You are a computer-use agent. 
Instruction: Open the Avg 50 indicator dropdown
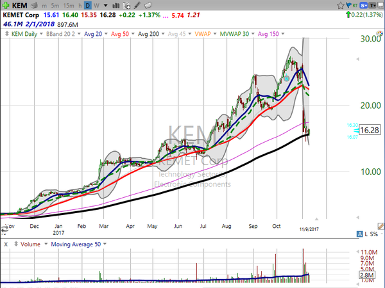pos(133,34)
